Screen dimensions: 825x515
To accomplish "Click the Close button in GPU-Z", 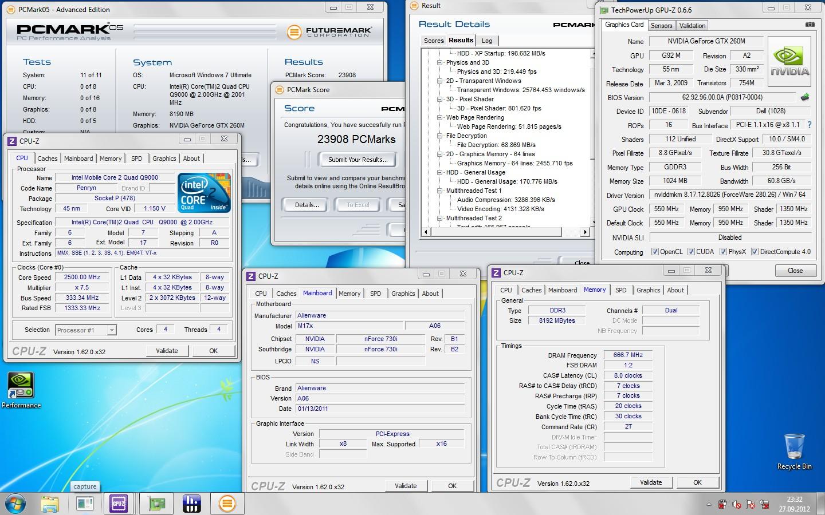I will pos(795,271).
